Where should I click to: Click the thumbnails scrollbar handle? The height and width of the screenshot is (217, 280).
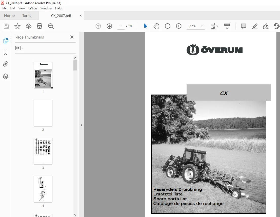click(x=75, y=65)
